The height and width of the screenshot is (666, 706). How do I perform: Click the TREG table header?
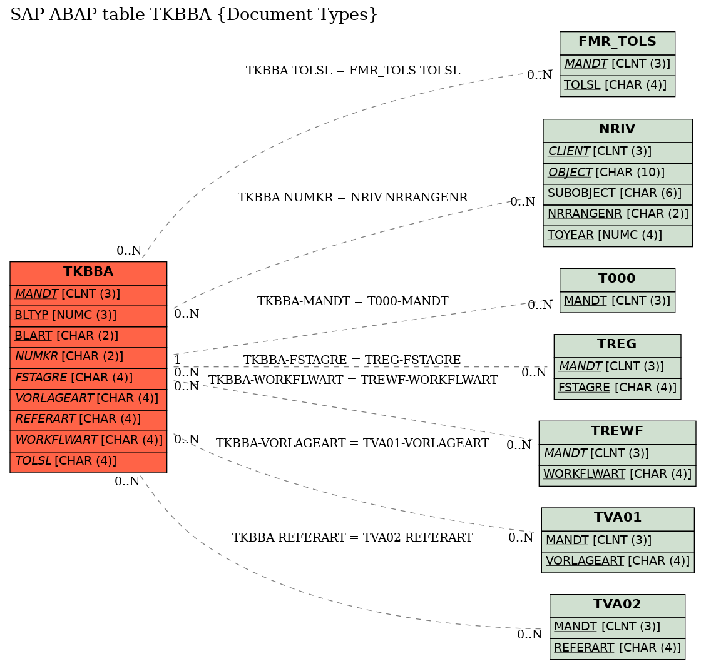[x=617, y=346]
